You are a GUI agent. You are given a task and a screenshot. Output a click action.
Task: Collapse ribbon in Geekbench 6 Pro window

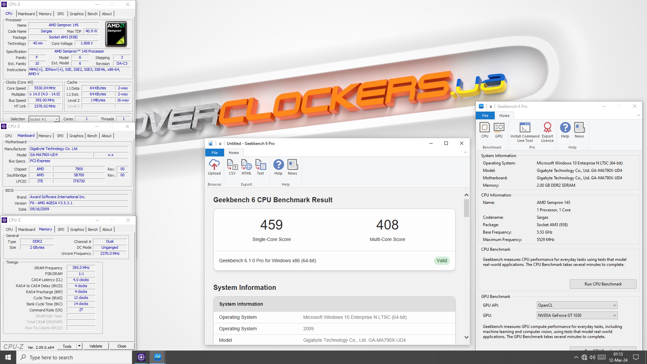[x=638, y=116]
